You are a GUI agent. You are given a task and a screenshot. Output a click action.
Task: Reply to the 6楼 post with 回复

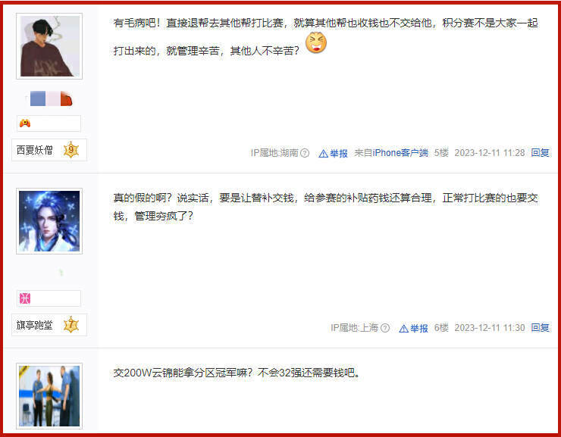(x=541, y=328)
